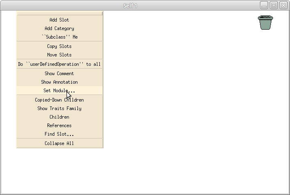
Task: Click the Set Module... menu item
Action: pos(59,91)
